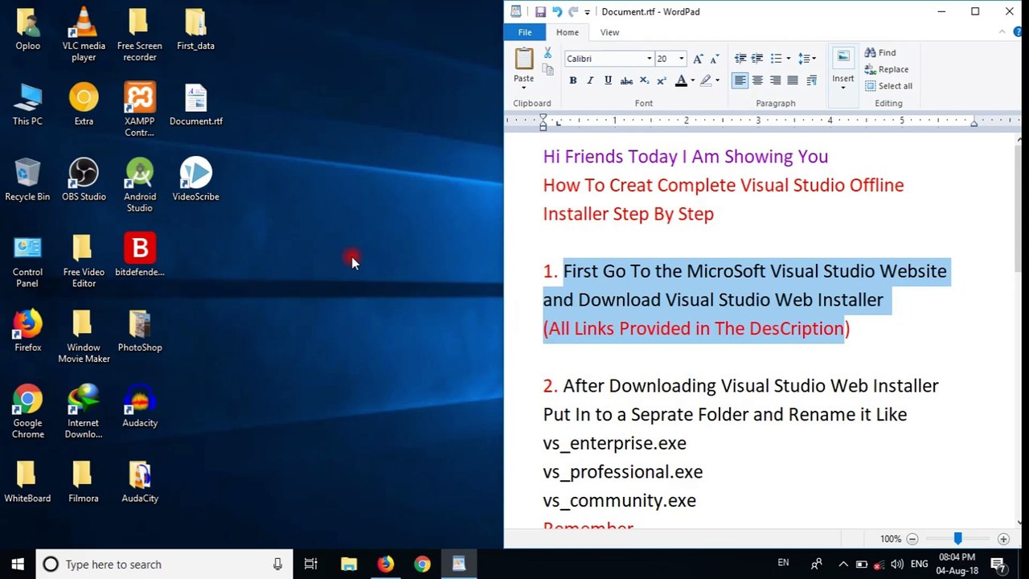Open the highlight color dropdown arrow

(717, 80)
